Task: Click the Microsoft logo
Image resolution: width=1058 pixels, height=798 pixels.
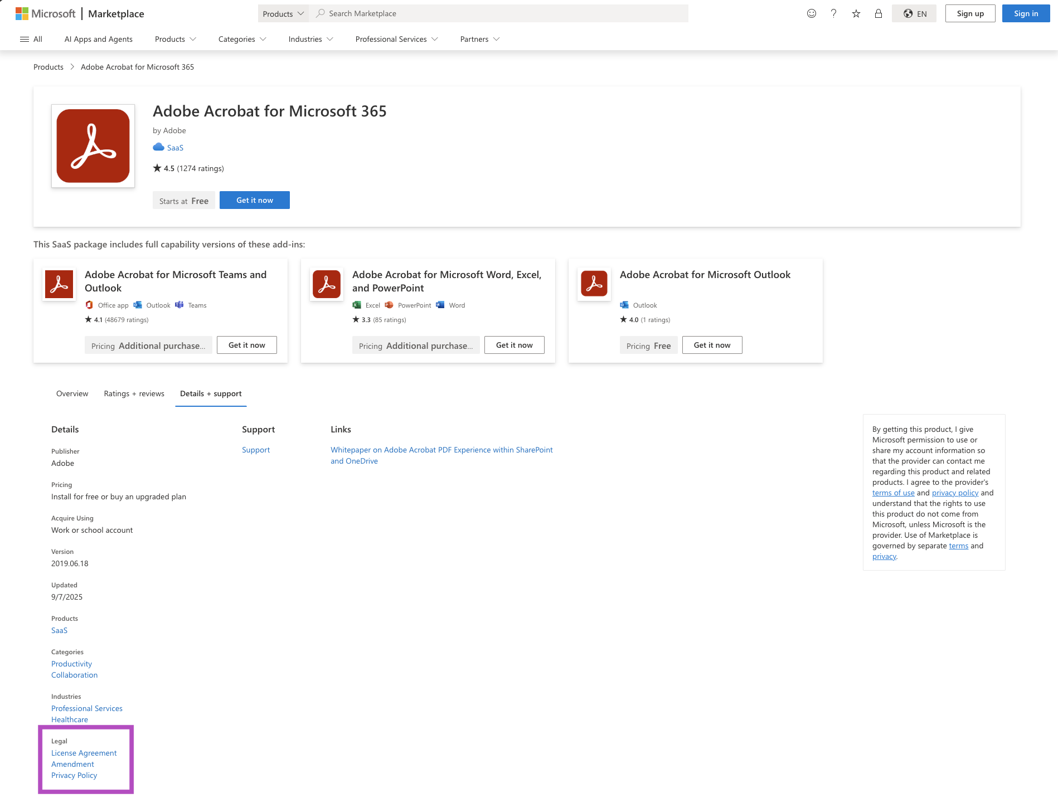Action: 45,13
